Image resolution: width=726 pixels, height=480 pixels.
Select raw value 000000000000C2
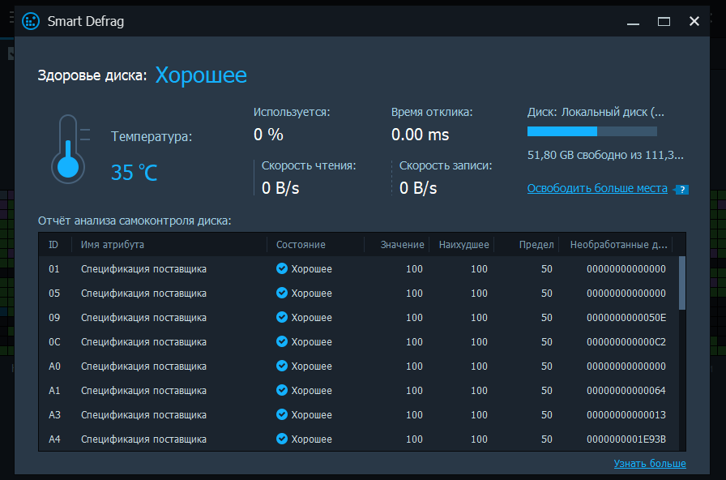point(626,341)
